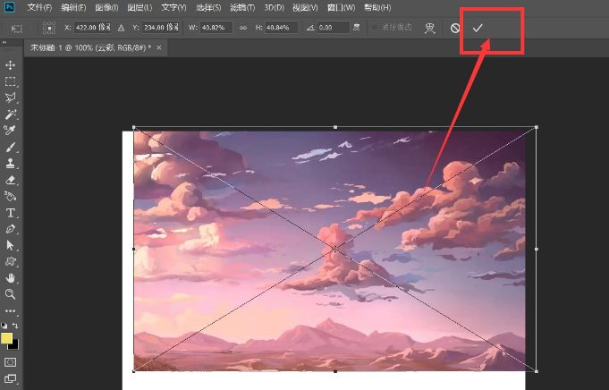Select the Move tool
This screenshot has width=609, height=390.
click(10, 65)
